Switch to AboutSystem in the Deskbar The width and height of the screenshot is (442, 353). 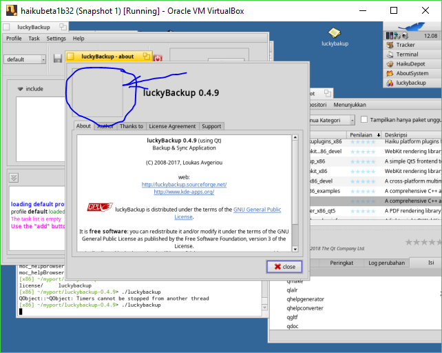point(412,73)
